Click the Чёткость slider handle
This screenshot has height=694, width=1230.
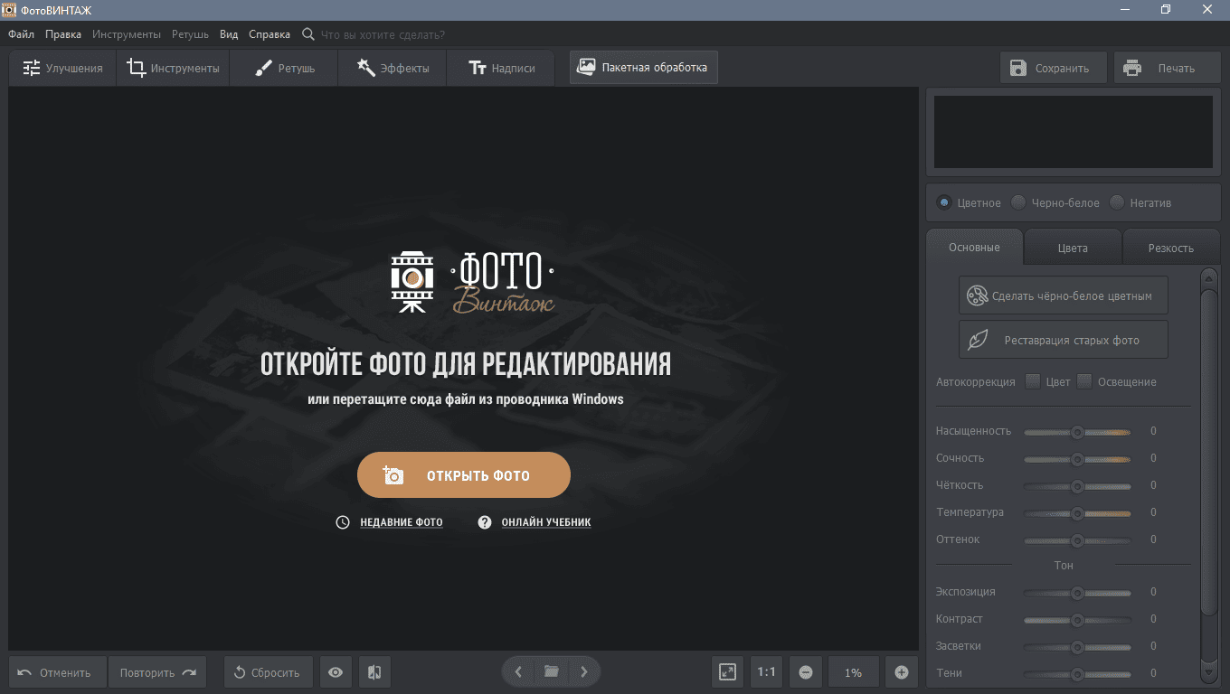click(x=1077, y=486)
